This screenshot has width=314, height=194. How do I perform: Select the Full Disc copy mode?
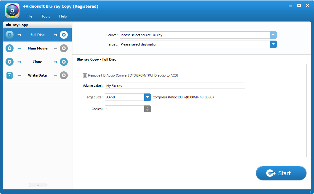pyautogui.click(x=38, y=35)
